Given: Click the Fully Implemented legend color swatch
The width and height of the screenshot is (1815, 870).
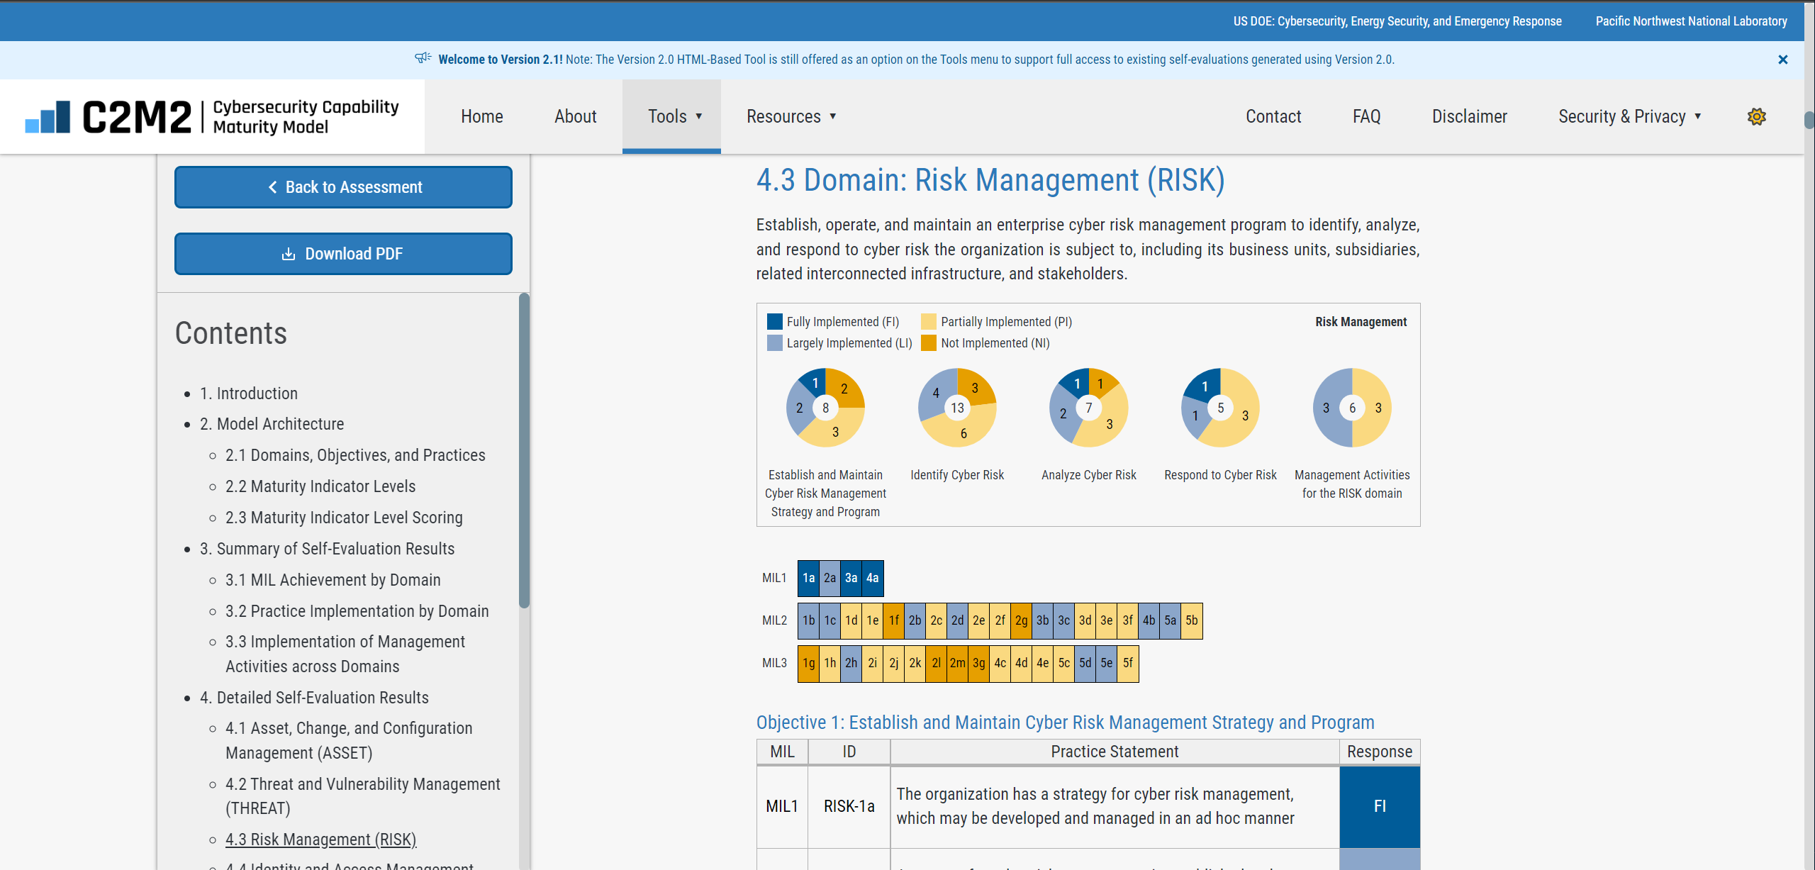Looking at the screenshot, I should click(x=774, y=322).
